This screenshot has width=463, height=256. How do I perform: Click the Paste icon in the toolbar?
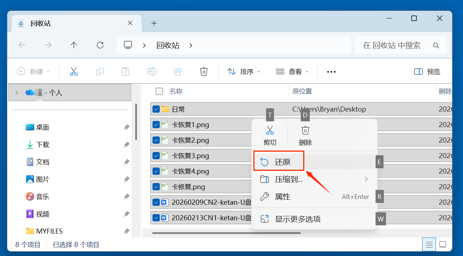(126, 71)
